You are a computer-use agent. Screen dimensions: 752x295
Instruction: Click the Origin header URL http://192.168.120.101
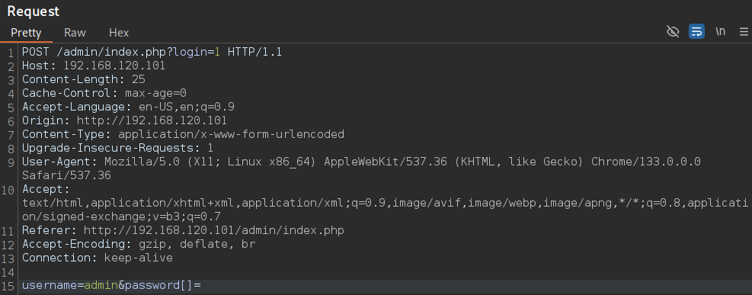pos(152,120)
